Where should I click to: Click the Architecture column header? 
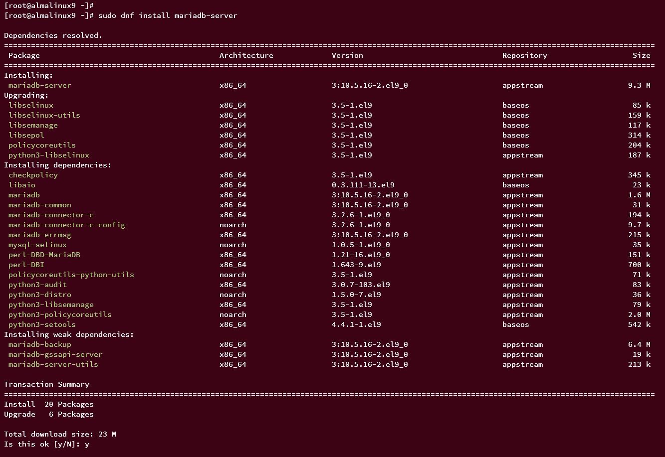[246, 55]
